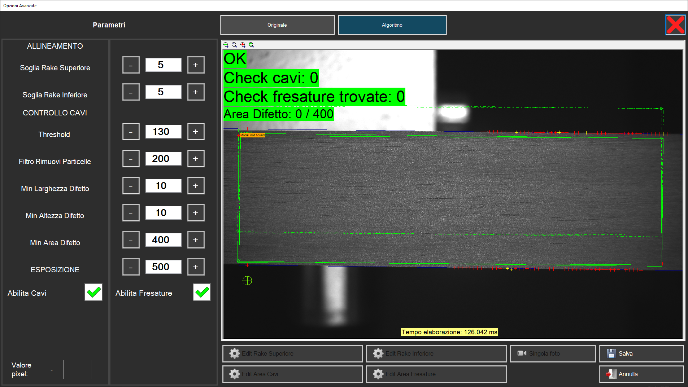The width and height of the screenshot is (688, 387).
Task: Click the zoom out magnifier icon
Action: coord(226,45)
